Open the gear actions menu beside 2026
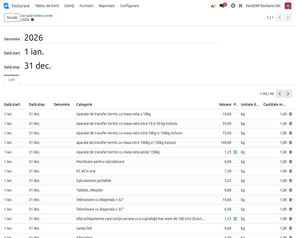This screenshot has width=296, height=238. point(32,20)
